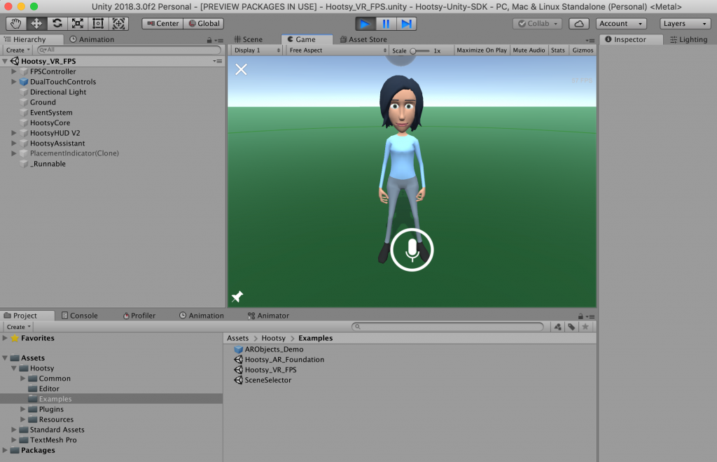Expand HootsyHUD V2 in the Hierarchy
Screen dimensions: 717x462
pos(14,133)
